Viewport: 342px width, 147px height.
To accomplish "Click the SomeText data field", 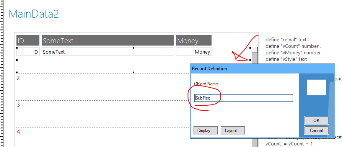I will tap(108, 52).
